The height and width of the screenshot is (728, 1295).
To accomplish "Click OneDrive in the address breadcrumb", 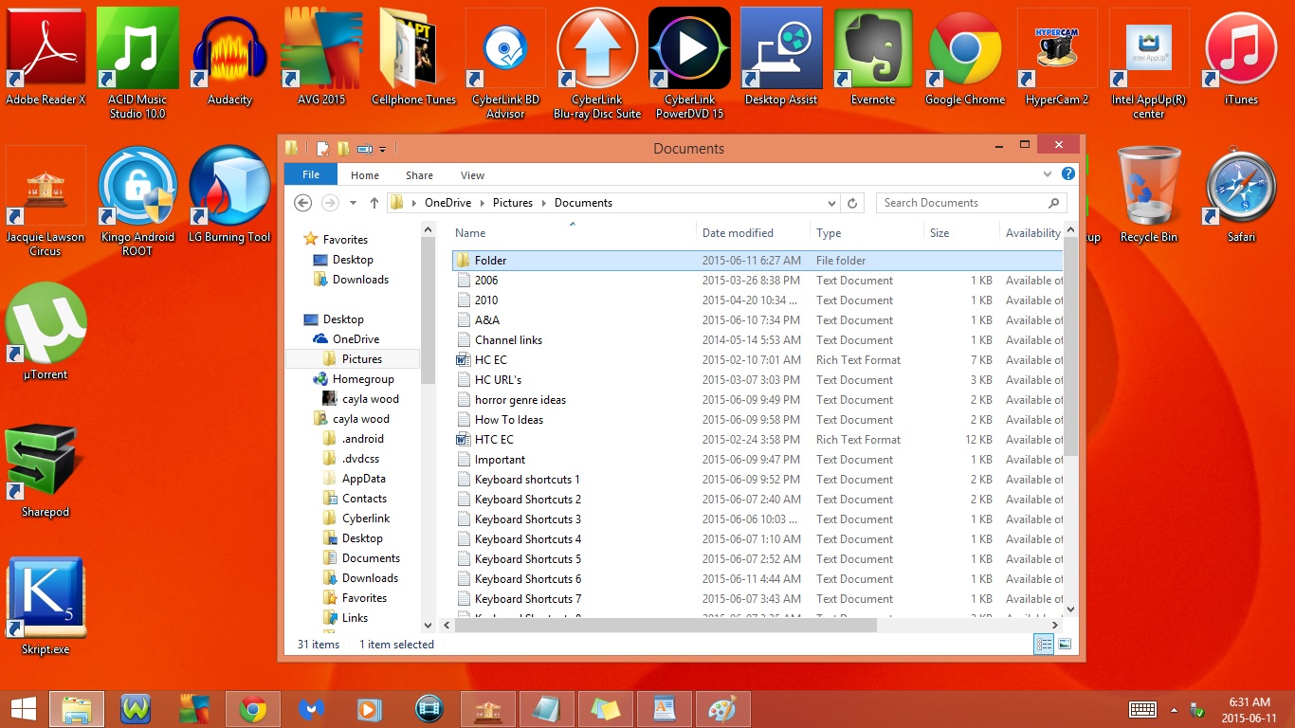I will [x=449, y=203].
